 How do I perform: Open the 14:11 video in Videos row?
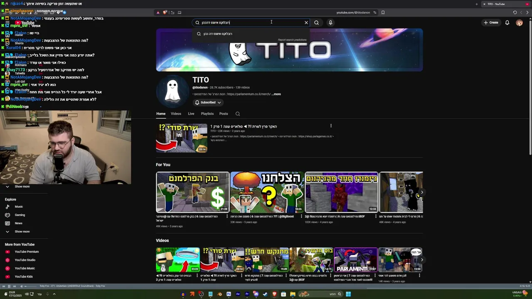pos(311,260)
